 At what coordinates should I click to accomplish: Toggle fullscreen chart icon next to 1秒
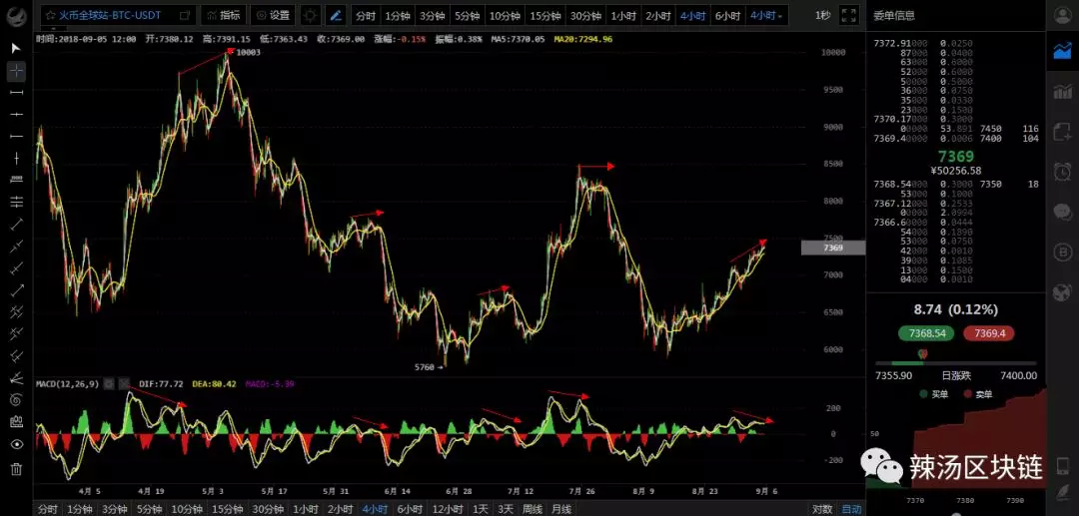tap(848, 15)
